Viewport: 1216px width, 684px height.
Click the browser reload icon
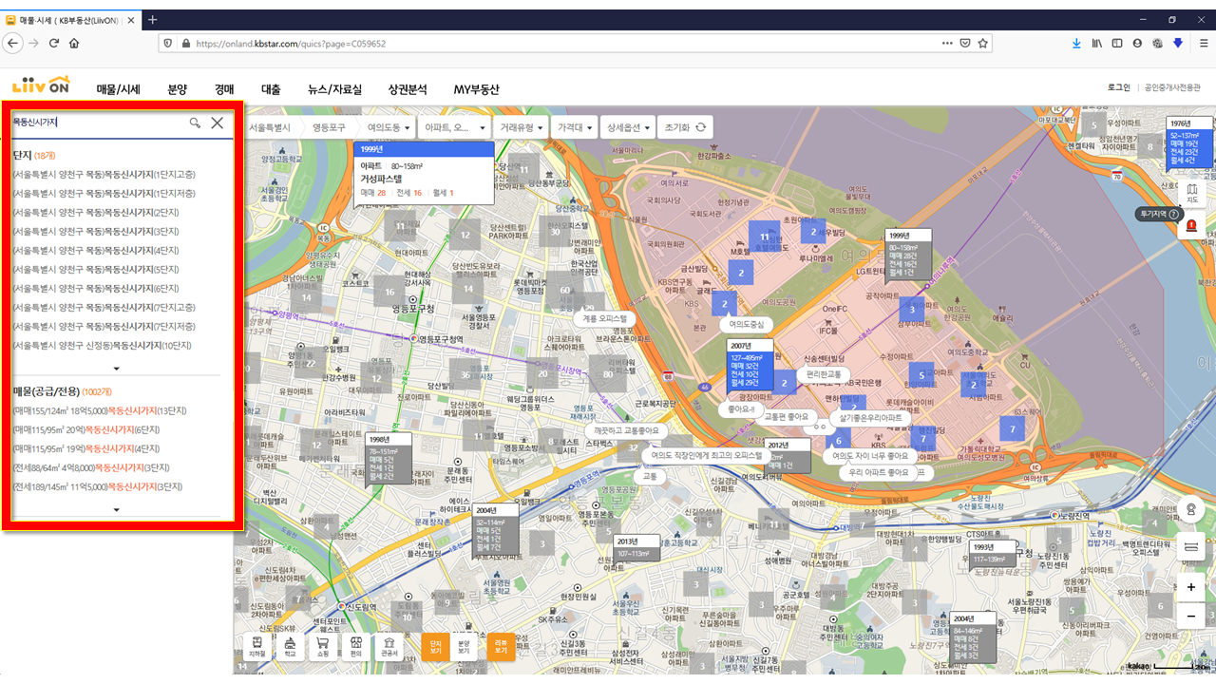click(x=54, y=43)
